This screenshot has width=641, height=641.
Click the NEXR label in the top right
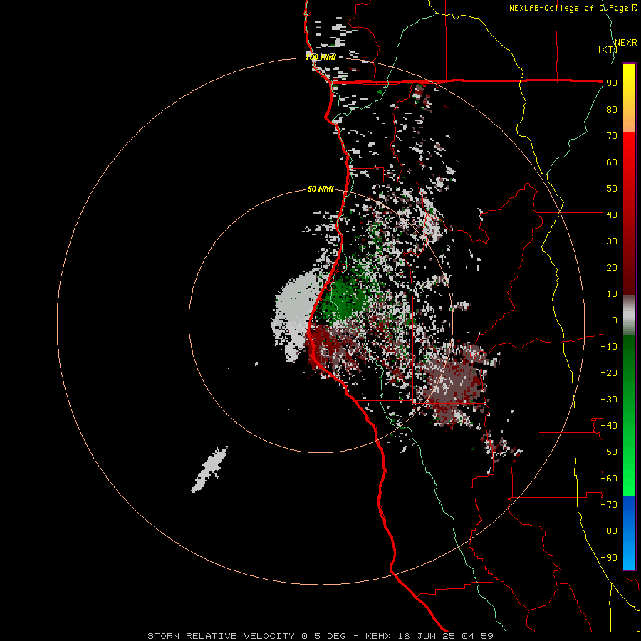tap(626, 43)
